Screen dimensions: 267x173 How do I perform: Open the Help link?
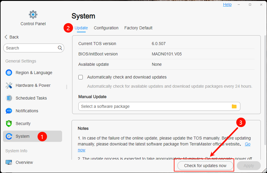(x=227, y=5)
